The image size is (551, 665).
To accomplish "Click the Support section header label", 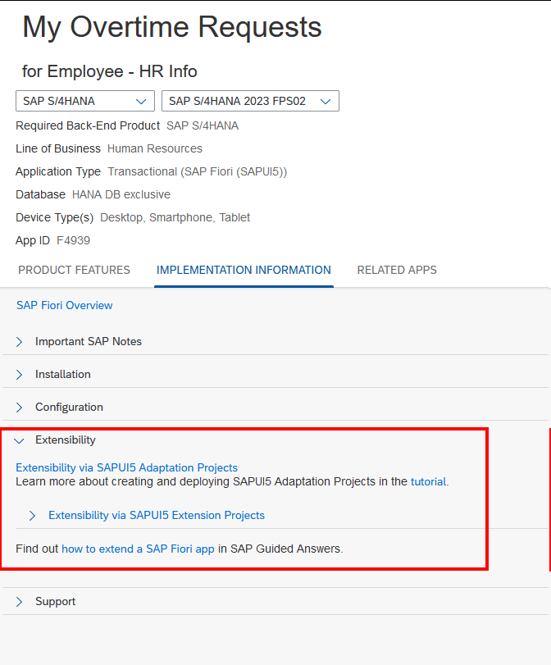I will point(55,602).
